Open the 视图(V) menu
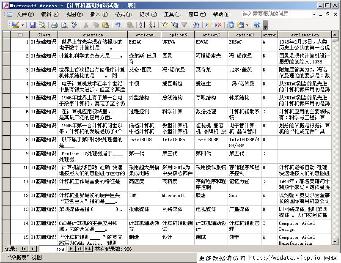The image size is (341, 263). coord(74,14)
